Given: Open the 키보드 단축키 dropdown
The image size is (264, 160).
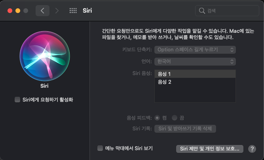Looking at the screenshot, I should pos(195,50).
